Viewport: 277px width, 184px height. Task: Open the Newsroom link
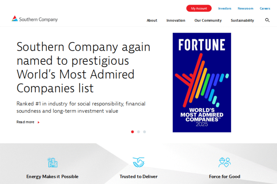[x=245, y=8]
